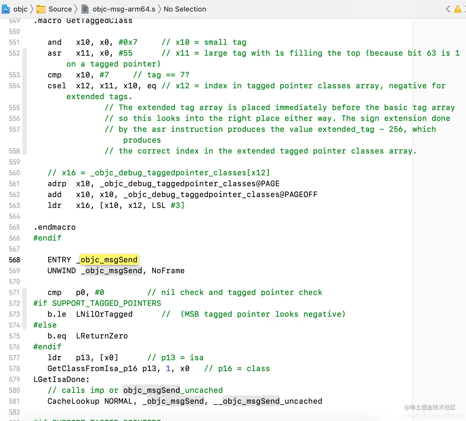Click the yellow warning triangle icon
The image size is (466, 421).
[458, 9]
